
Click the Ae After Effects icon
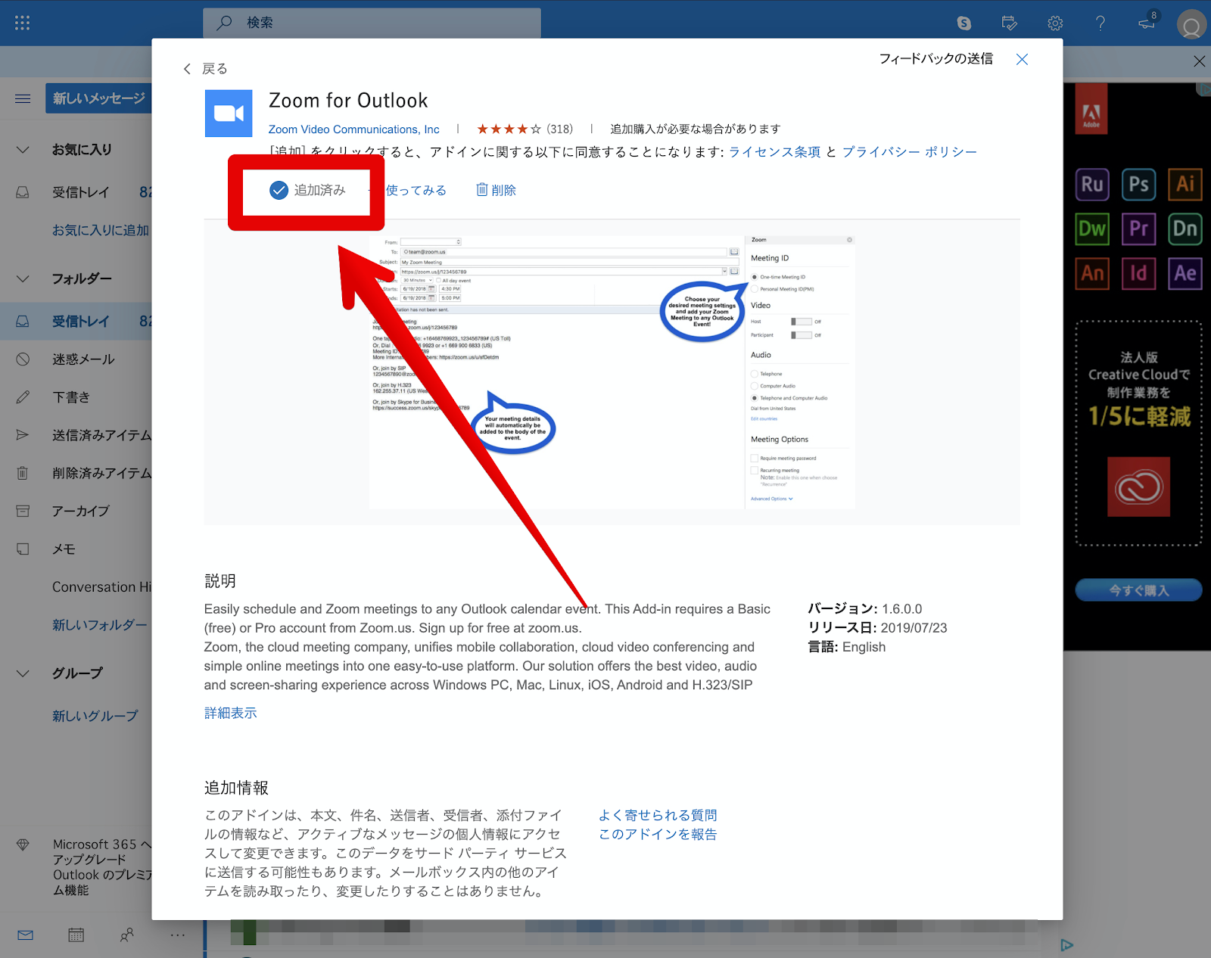click(1185, 273)
